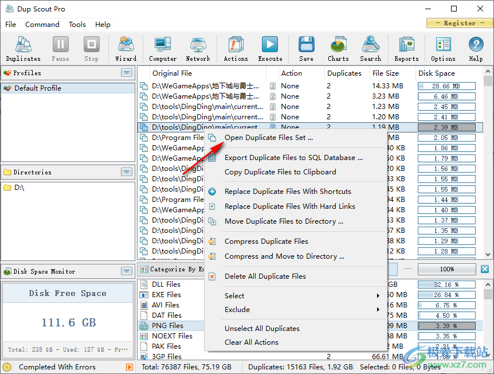Click the results list scroll down arrow
Viewport: 494px width, 374px height.
click(x=488, y=255)
